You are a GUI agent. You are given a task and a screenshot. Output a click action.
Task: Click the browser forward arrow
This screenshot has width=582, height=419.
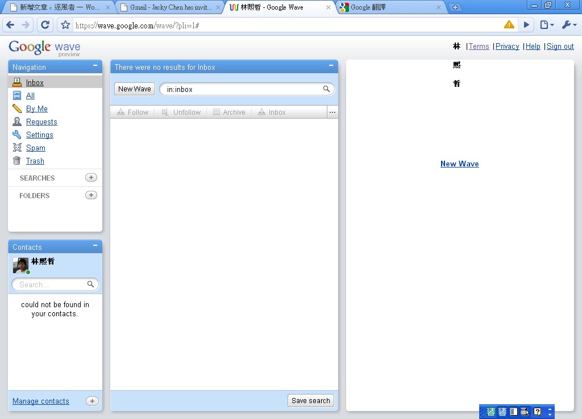click(26, 25)
